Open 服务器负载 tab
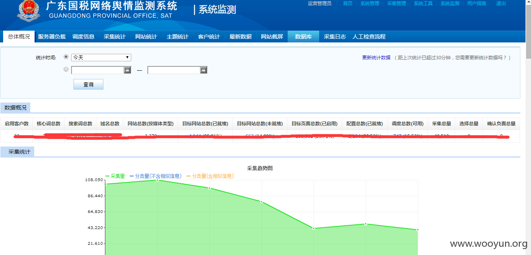The height and width of the screenshot is (255, 531). [x=52, y=37]
